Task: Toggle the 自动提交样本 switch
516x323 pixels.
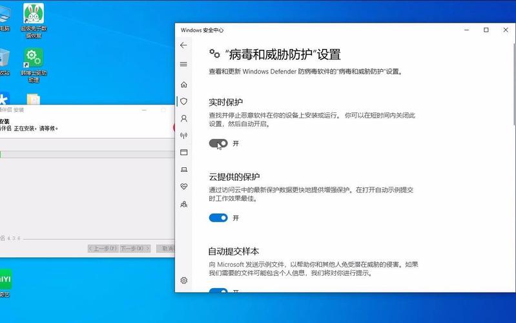Action: [218, 290]
